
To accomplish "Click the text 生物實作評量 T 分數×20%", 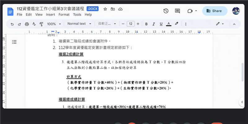I will pyautogui.click(x=145, y=88).
